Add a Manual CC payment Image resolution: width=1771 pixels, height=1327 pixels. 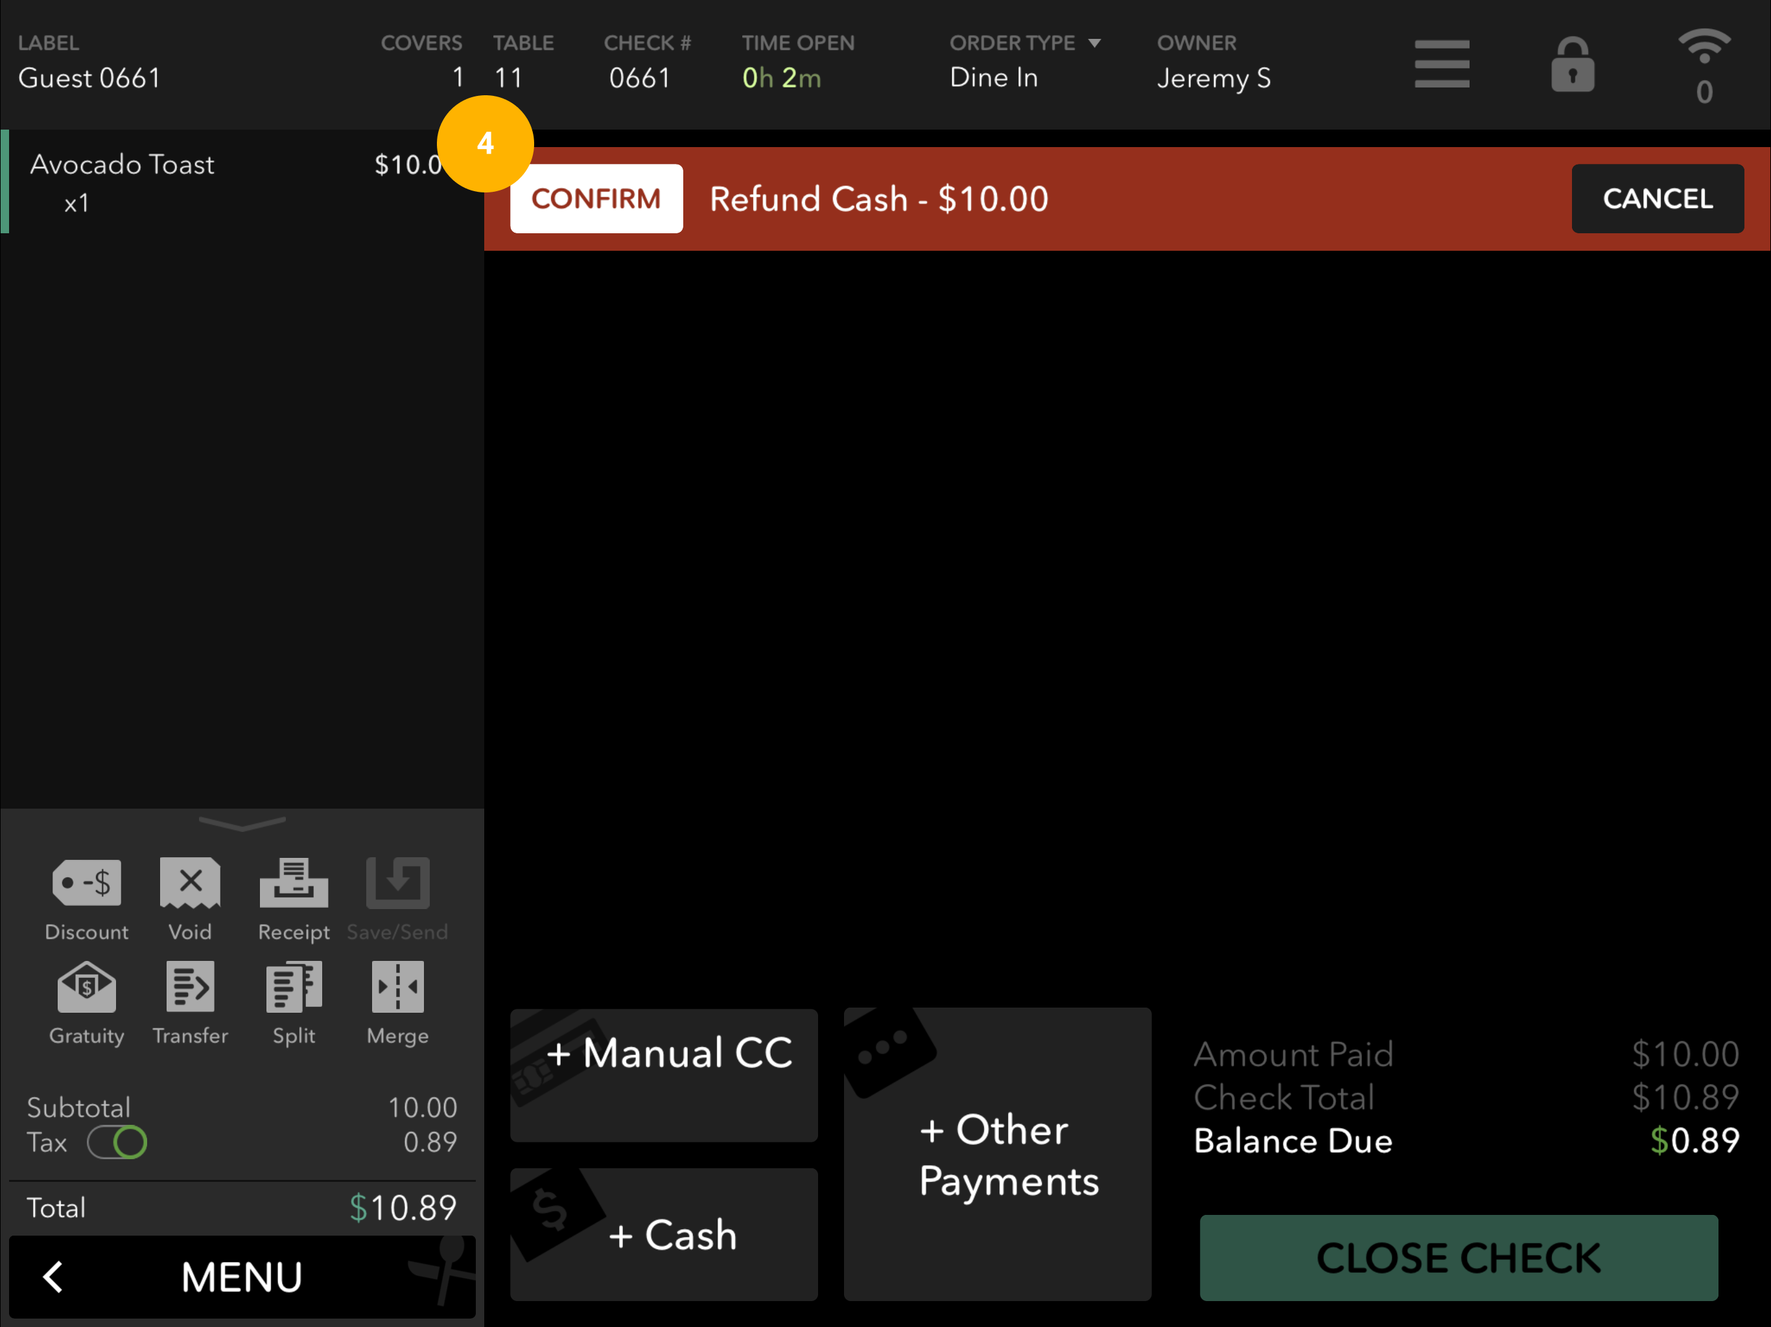[664, 1075]
